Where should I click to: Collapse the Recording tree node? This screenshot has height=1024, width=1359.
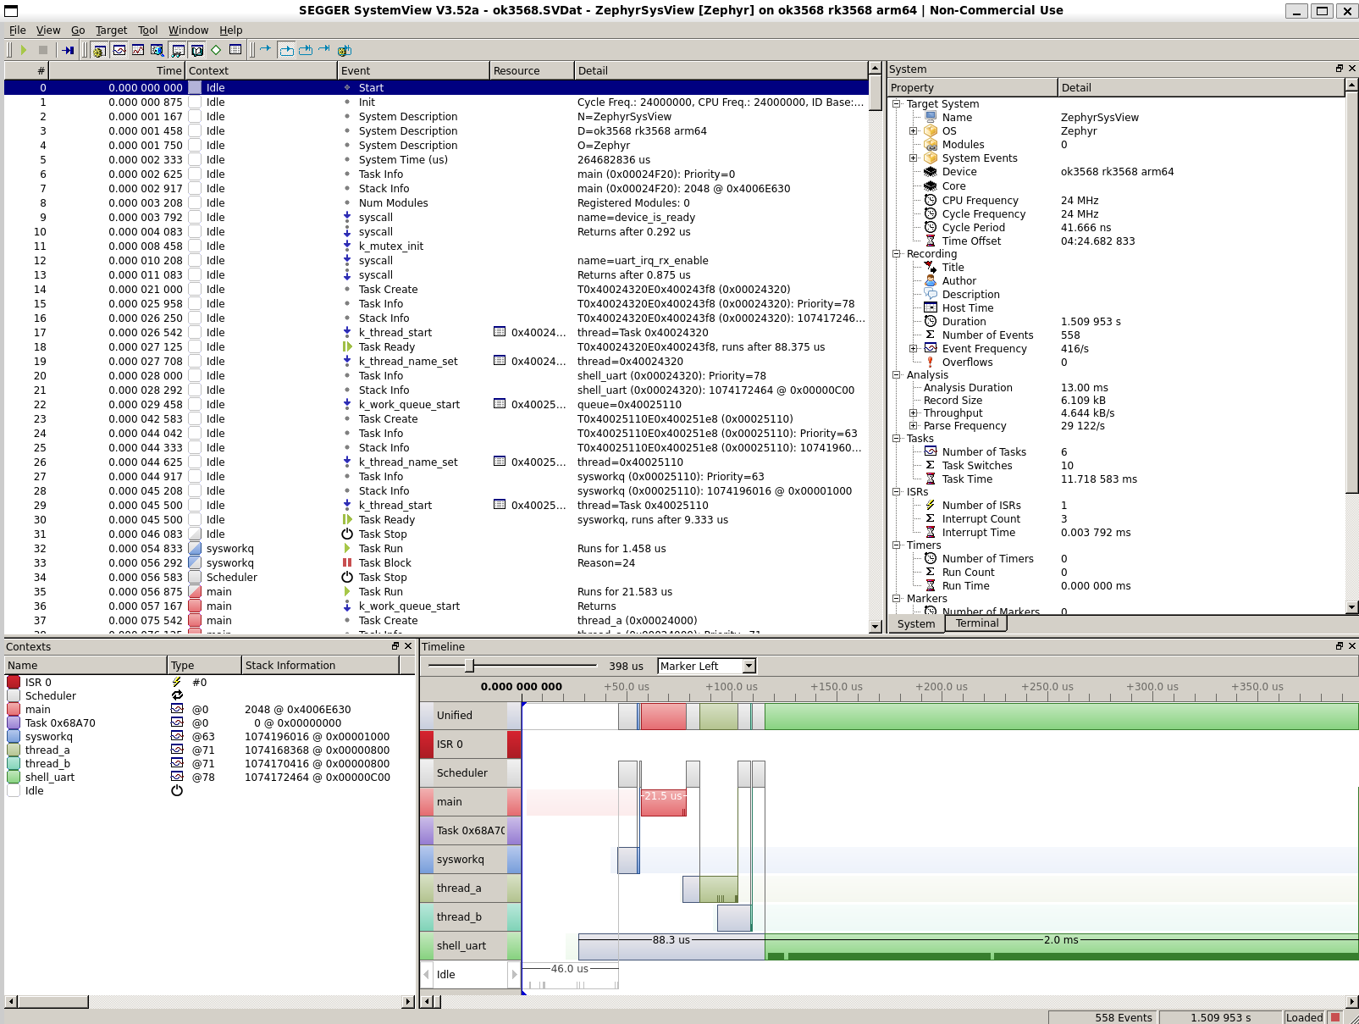(x=896, y=253)
